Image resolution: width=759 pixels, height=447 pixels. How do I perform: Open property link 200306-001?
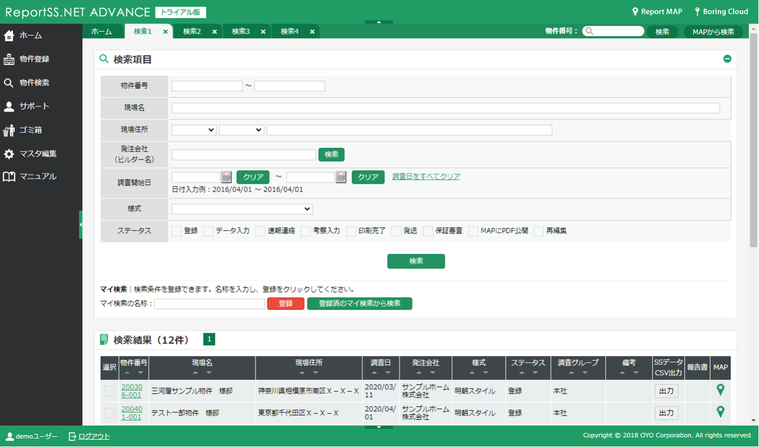point(132,391)
